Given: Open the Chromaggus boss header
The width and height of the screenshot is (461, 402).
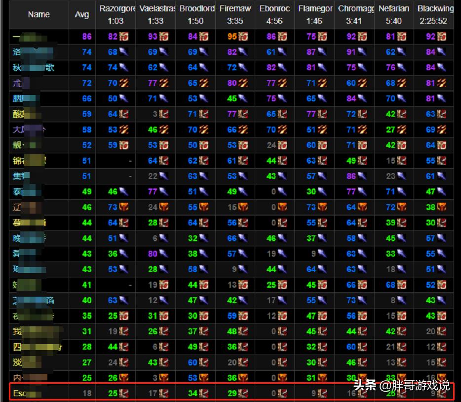Looking at the screenshot, I should [355, 14].
